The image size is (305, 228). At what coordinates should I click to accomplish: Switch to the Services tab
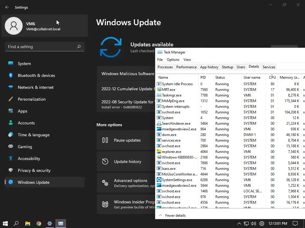(x=269, y=67)
